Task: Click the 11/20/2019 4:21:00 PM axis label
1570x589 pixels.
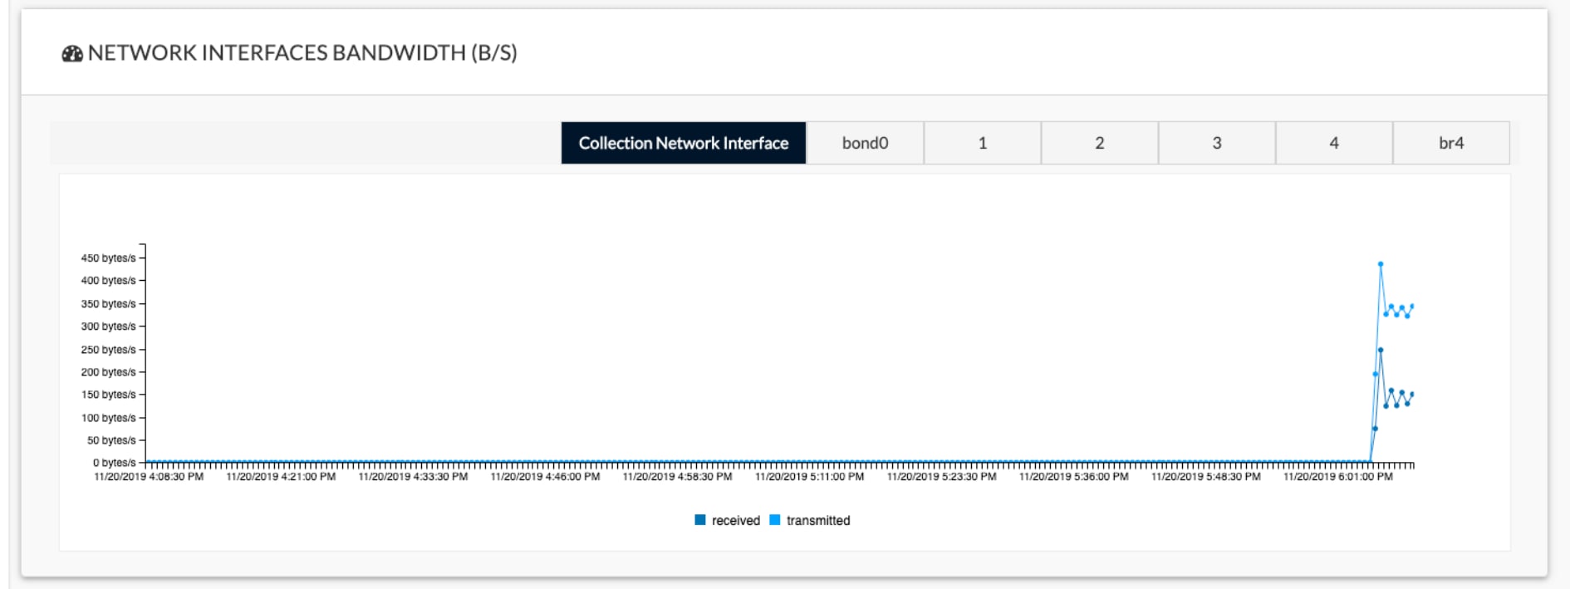Action: coord(281,477)
